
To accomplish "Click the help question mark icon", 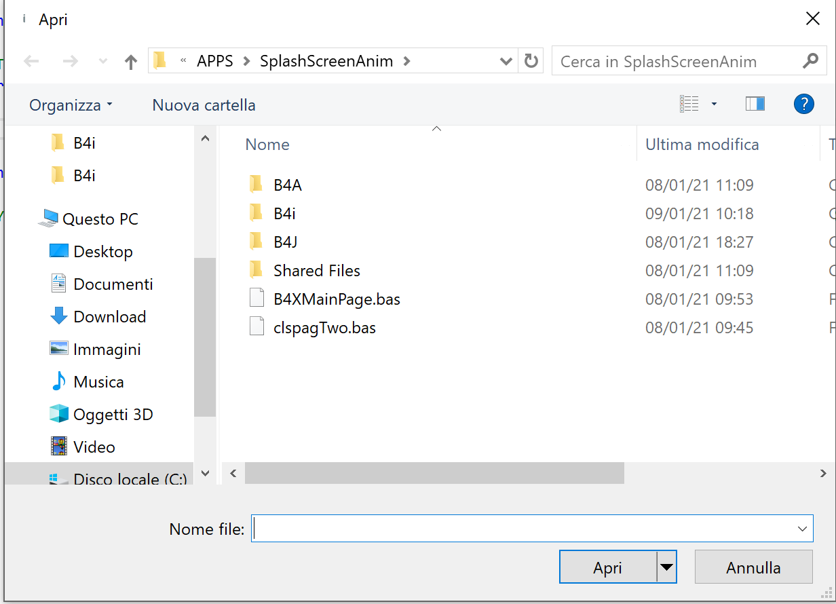I will coord(803,104).
